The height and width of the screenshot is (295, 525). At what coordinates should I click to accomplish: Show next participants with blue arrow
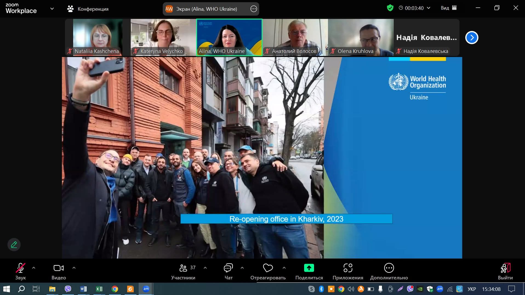tap(472, 38)
